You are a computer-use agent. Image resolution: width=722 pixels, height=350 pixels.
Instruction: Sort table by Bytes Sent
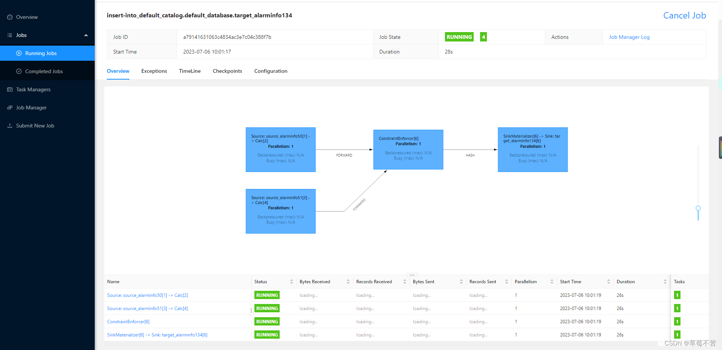(461, 282)
